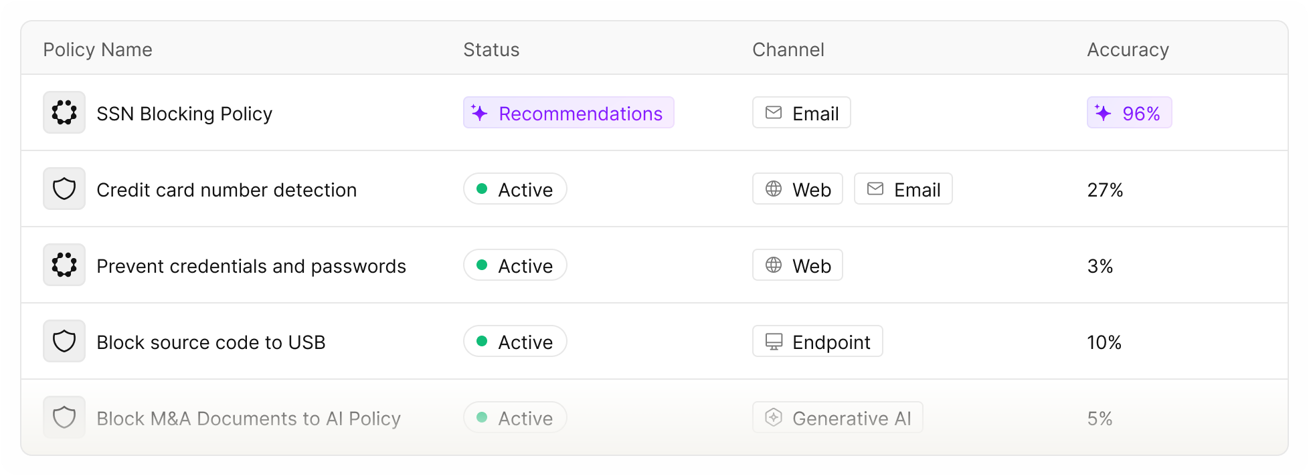Viewport: 1309px width, 476px height.
Task: Click the monitor icon in Endpoint chip
Action: (x=774, y=342)
